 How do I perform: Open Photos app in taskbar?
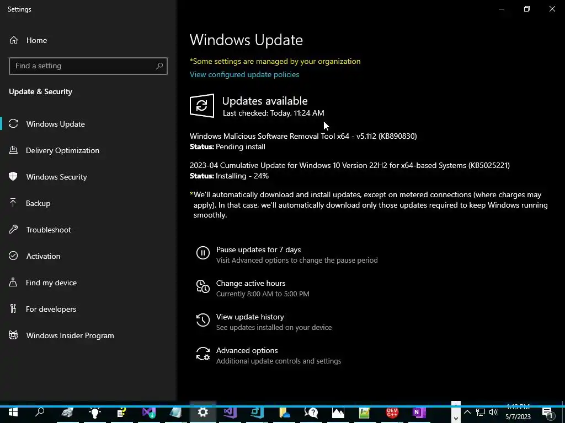click(x=338, y=413)
